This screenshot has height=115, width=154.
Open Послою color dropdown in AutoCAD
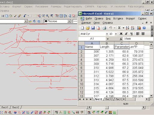point(69,21)
